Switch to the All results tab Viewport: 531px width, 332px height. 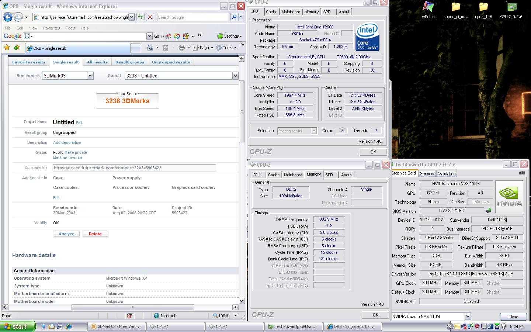coord(97,62)
